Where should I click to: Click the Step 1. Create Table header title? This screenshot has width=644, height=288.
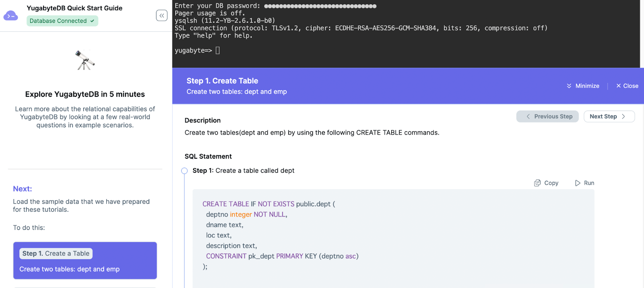(222, 81)
